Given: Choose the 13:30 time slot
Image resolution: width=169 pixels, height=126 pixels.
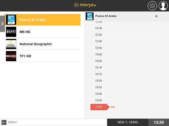Looking at the screenshot, I should click(127, 94).
